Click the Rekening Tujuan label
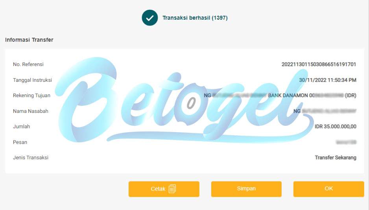Screen dimensions: 369x210 tap(31, 96)
